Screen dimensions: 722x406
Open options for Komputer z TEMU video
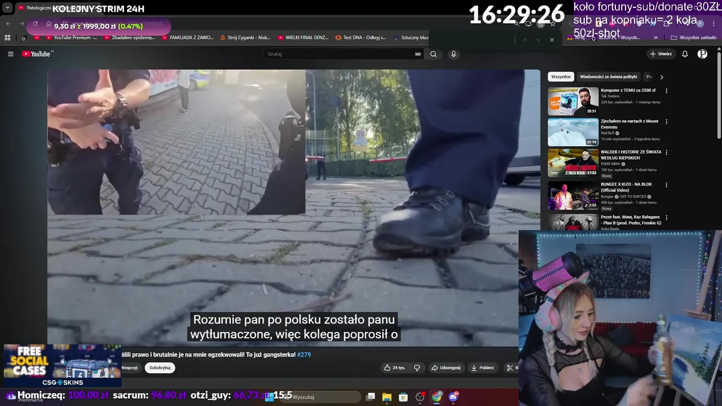[667, 91]
